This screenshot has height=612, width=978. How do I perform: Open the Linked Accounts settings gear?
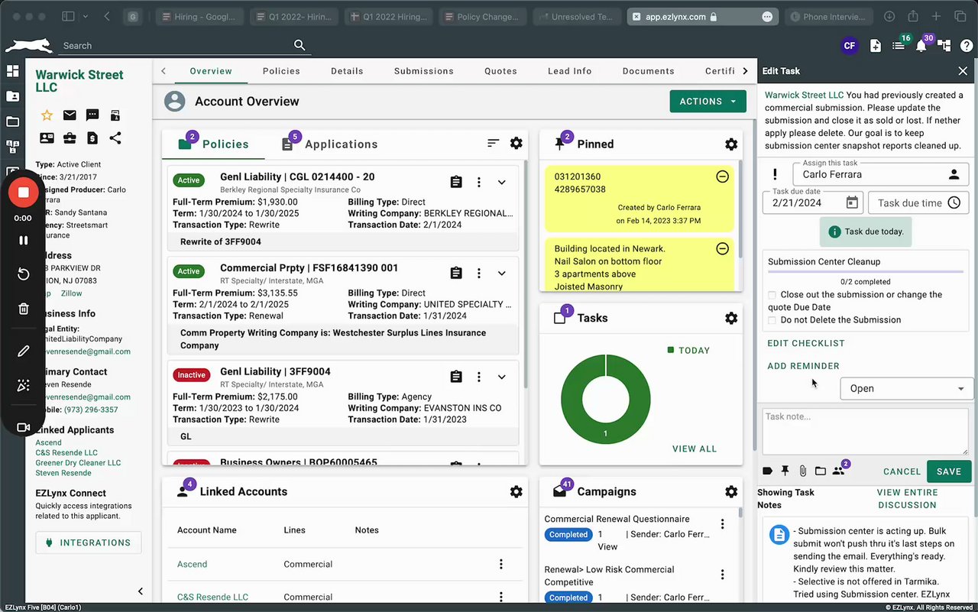517,491
